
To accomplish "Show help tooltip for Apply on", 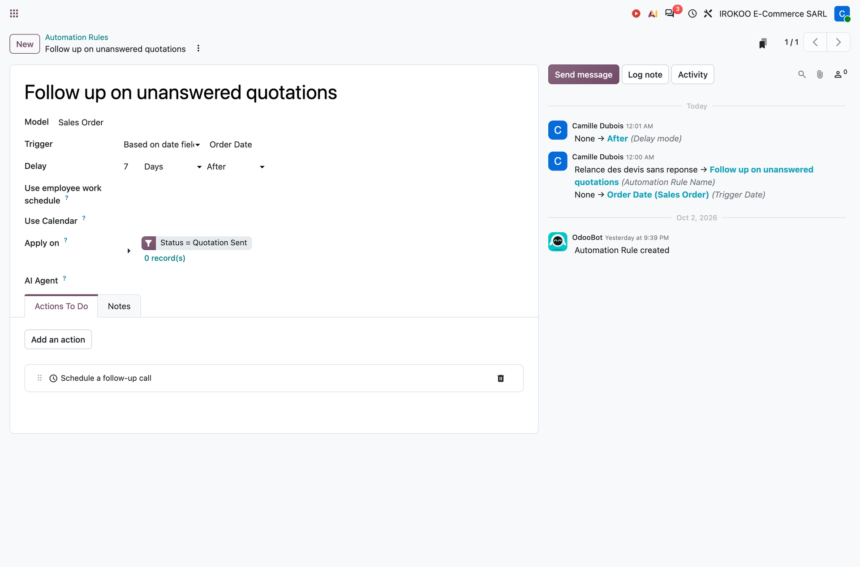I will [65, 240].
